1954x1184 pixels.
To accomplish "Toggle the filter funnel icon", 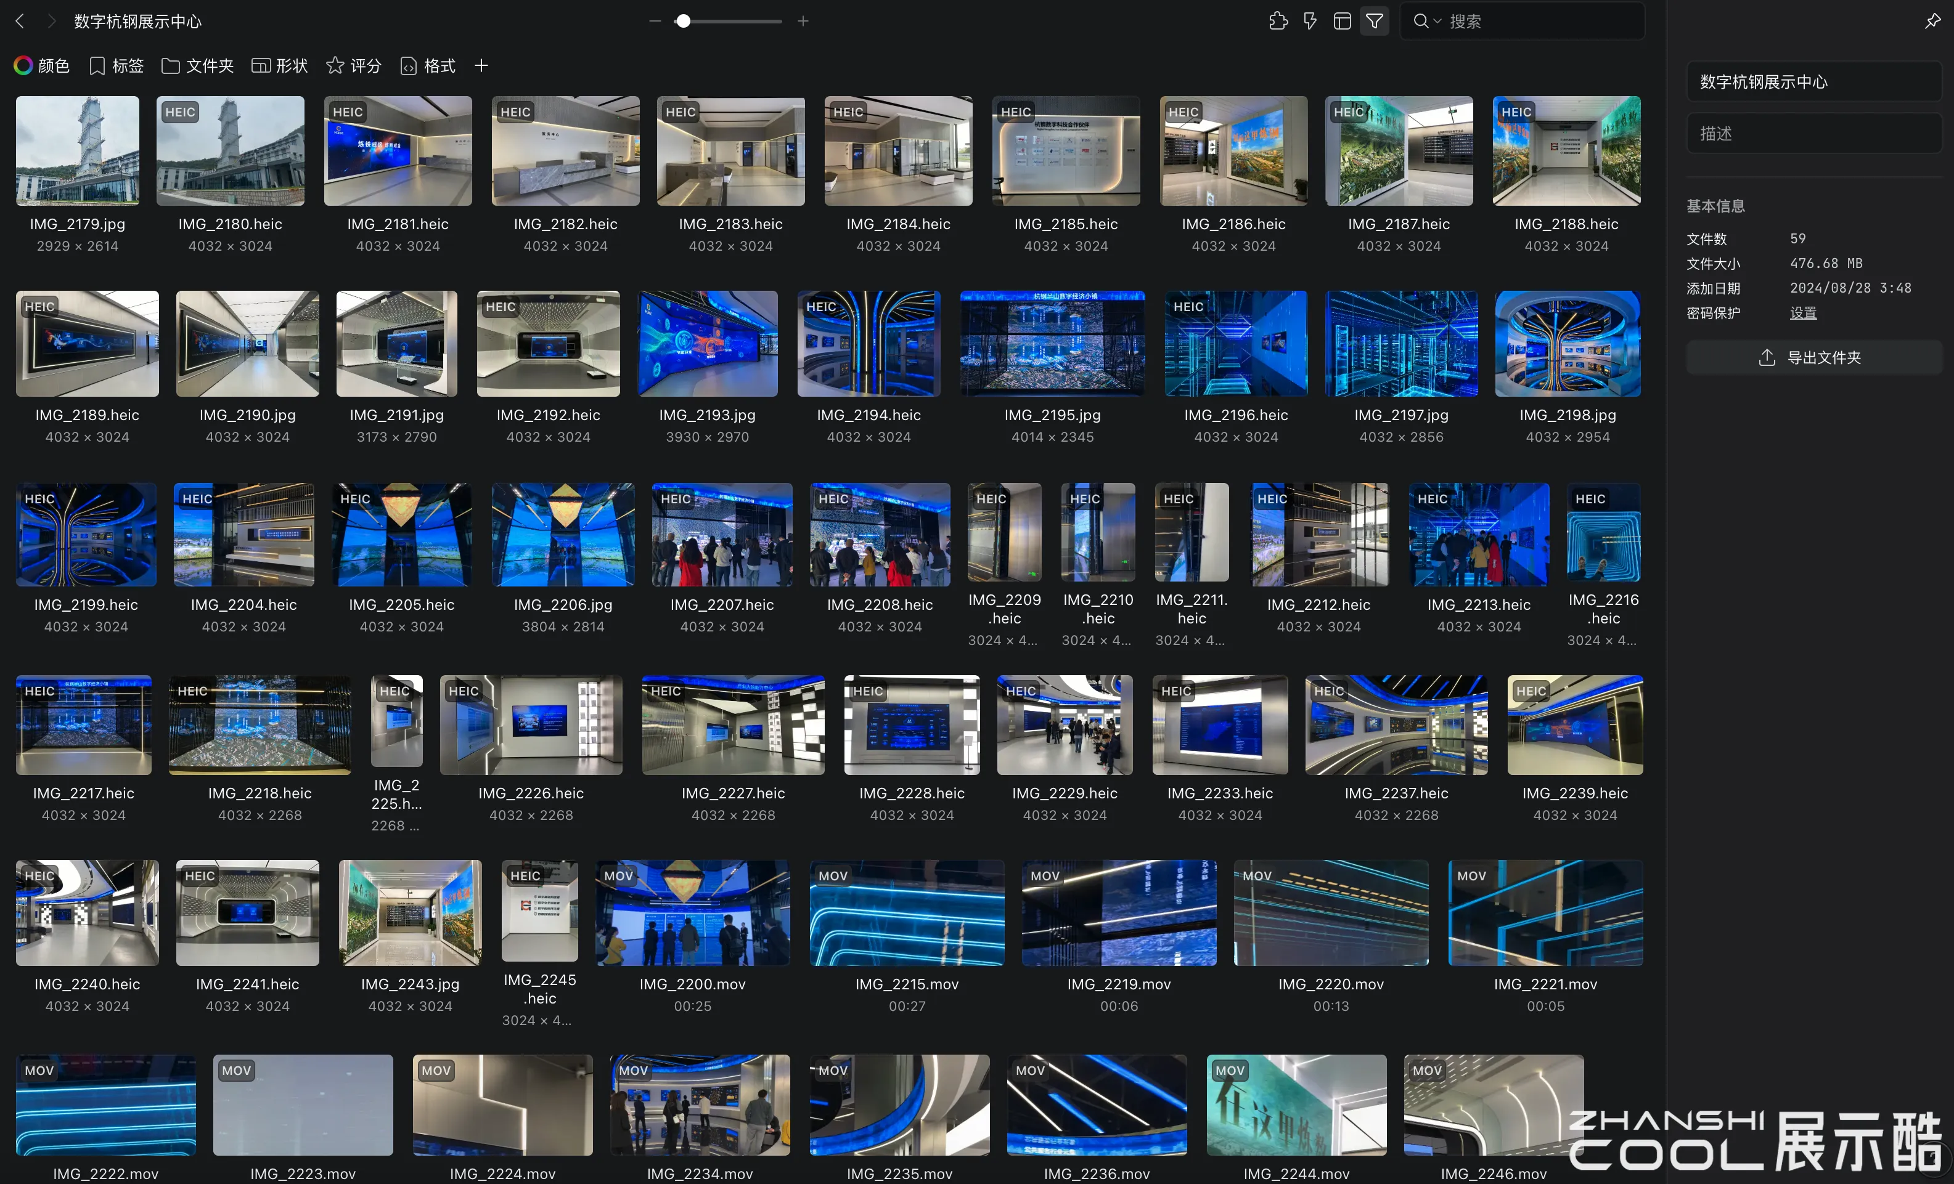I will [x=1375, y=22].
